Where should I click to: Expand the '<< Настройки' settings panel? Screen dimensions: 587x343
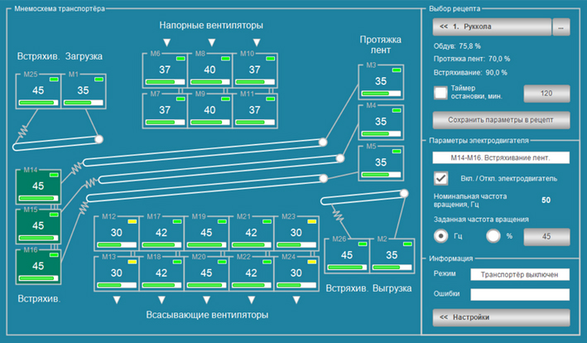click(501, 317)
